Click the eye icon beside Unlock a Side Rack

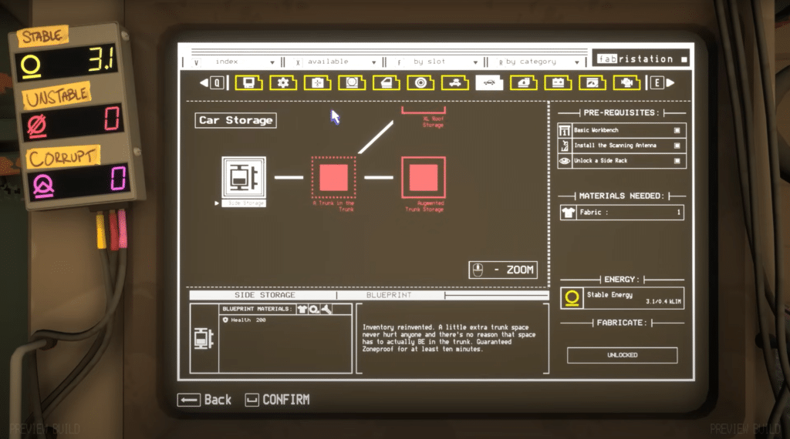click(564, 161)
